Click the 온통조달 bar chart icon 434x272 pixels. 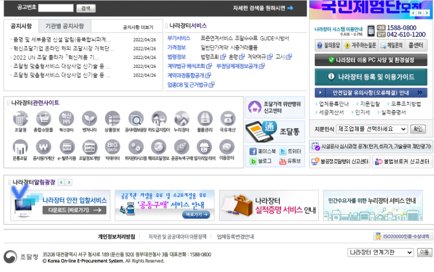(20, 147)
